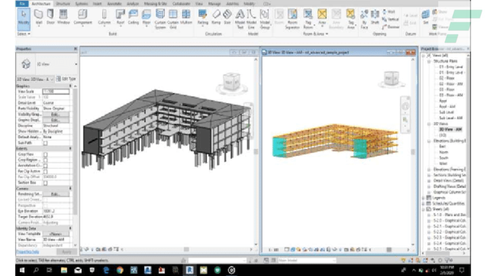Select the Tag Area tool
Viewport: 490px width, 276px height.
click(351, 19)
